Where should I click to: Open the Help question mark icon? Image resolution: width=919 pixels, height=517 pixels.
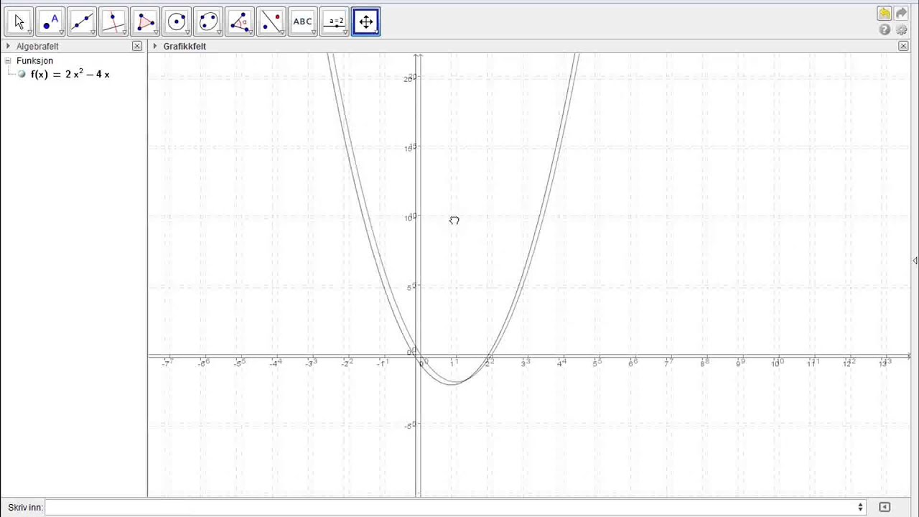(885, 30)
